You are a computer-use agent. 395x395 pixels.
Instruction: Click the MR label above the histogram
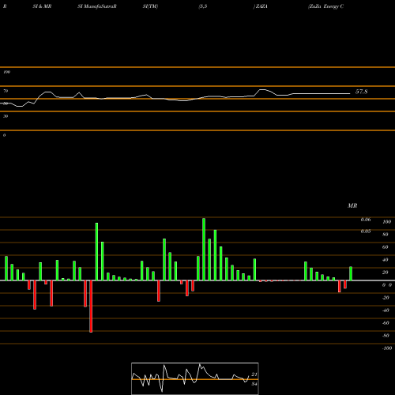(x=352, y=205)
